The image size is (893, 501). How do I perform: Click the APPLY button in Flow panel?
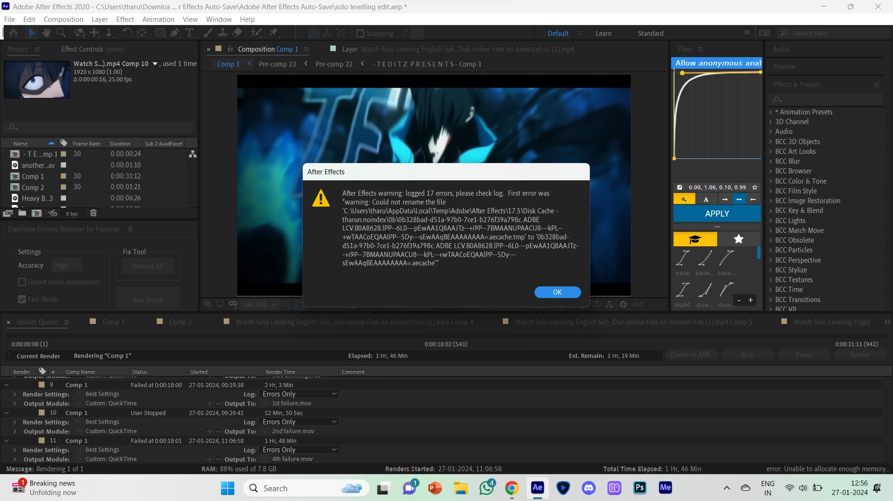[717, 214]
